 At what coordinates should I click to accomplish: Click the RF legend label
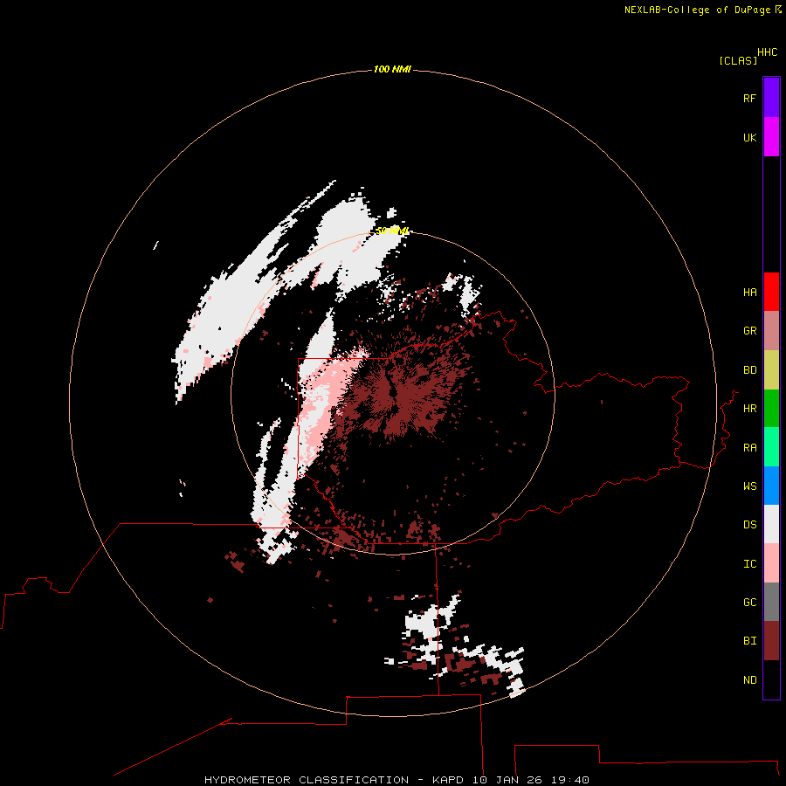coord(749,98)
